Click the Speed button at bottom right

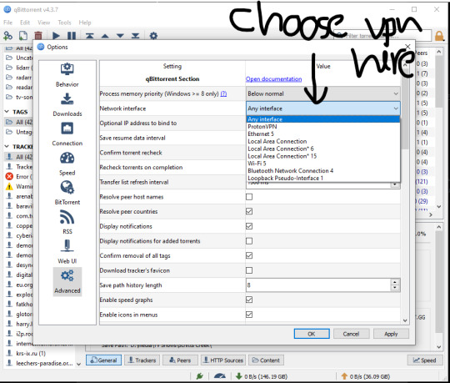point(424,360)
